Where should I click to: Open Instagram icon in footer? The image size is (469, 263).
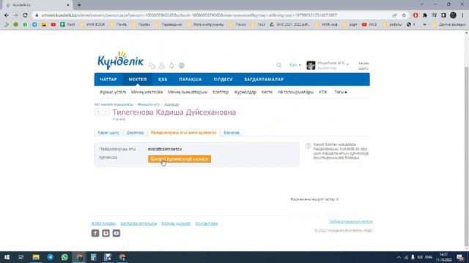[106, 233]
